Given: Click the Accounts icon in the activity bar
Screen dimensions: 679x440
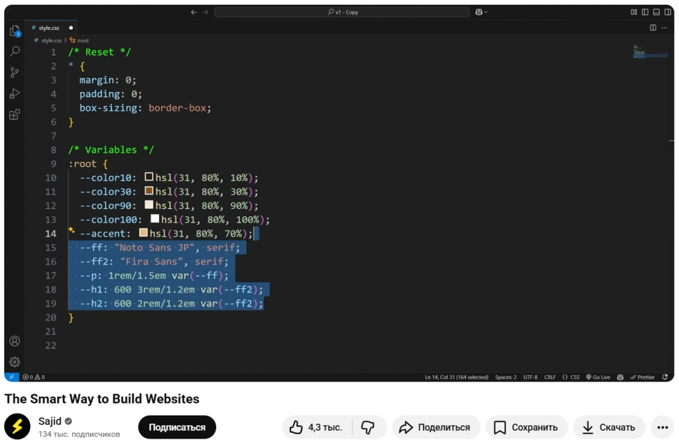Looking at the screenshot, I should click(x=15, y=341).
